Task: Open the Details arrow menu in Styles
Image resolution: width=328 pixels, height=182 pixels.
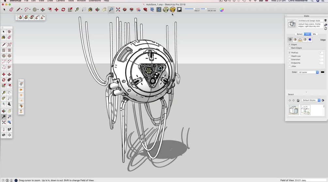Action: (323, 100)
